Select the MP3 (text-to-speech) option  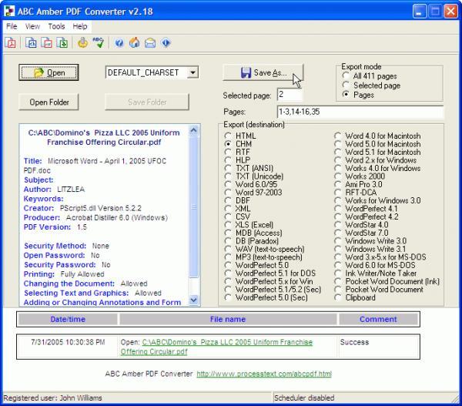263,257
